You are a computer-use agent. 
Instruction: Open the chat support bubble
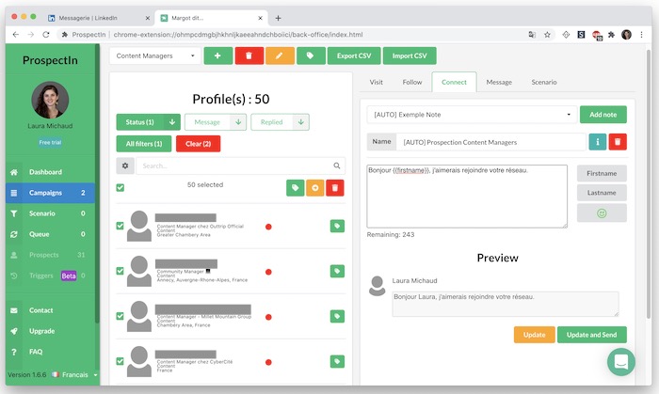[x=621, y=362]
